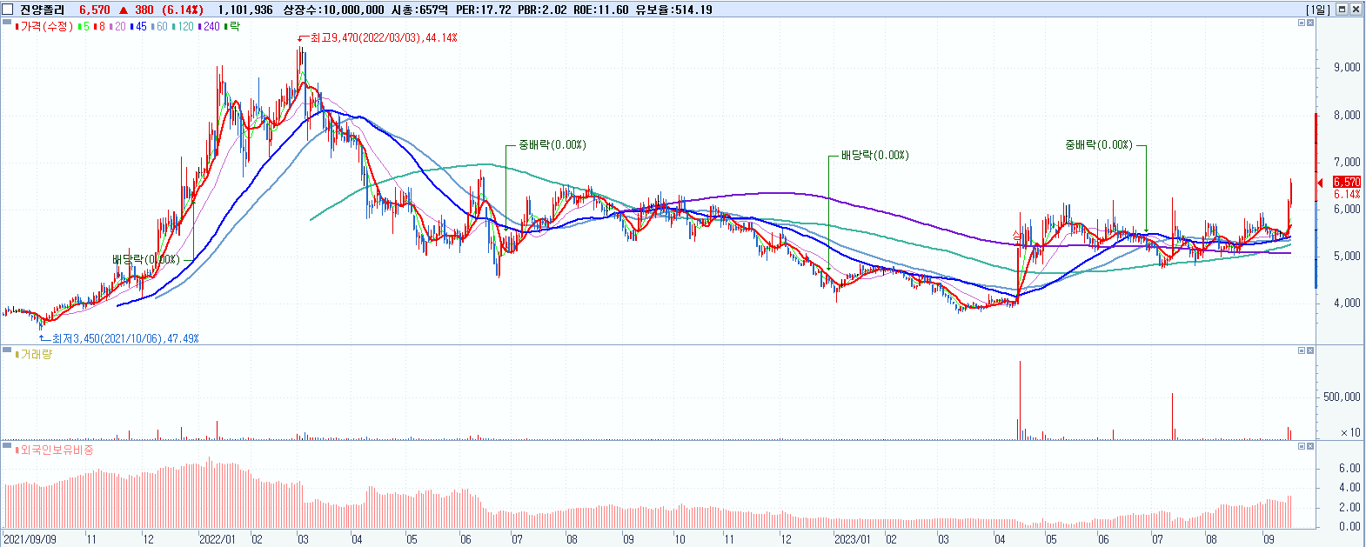
Task: Select the 거래량 volume indicator label
Action: click(34, 354)
